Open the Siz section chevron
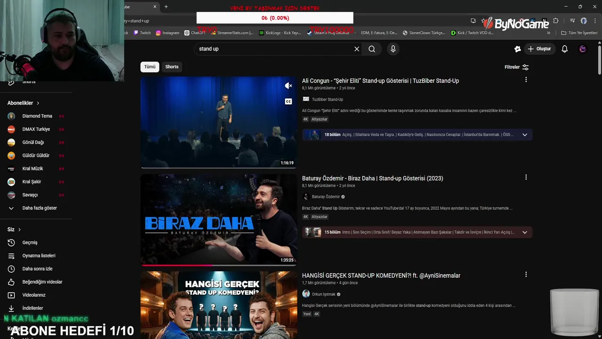 [19, 229]
